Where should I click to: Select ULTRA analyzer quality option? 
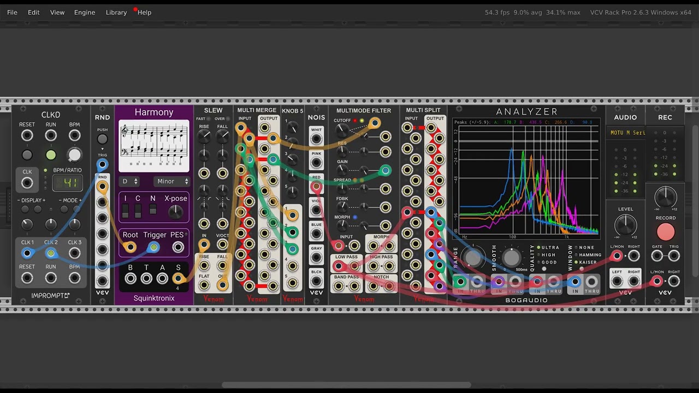coord(549,248)
